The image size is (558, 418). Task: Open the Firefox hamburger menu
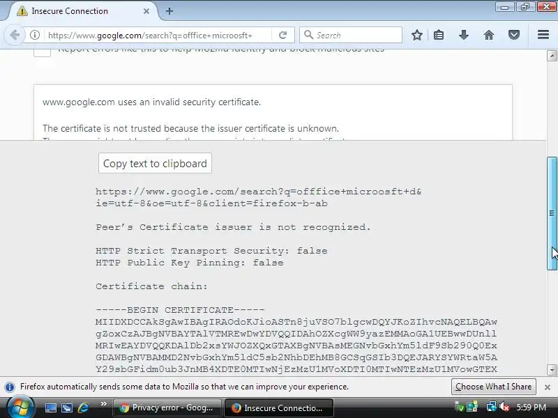click(543, 34)
